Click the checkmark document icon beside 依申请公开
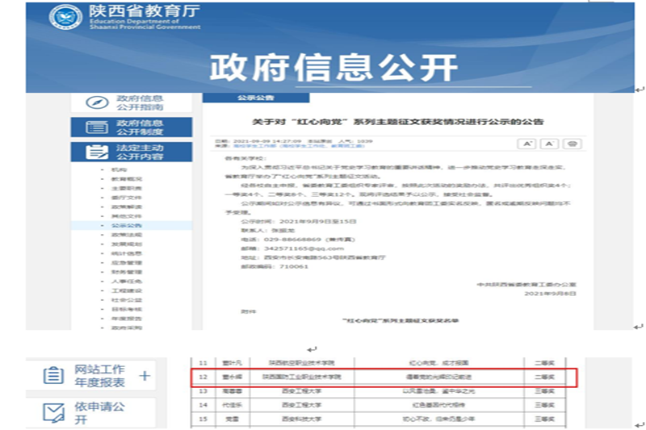 (53, 412)
